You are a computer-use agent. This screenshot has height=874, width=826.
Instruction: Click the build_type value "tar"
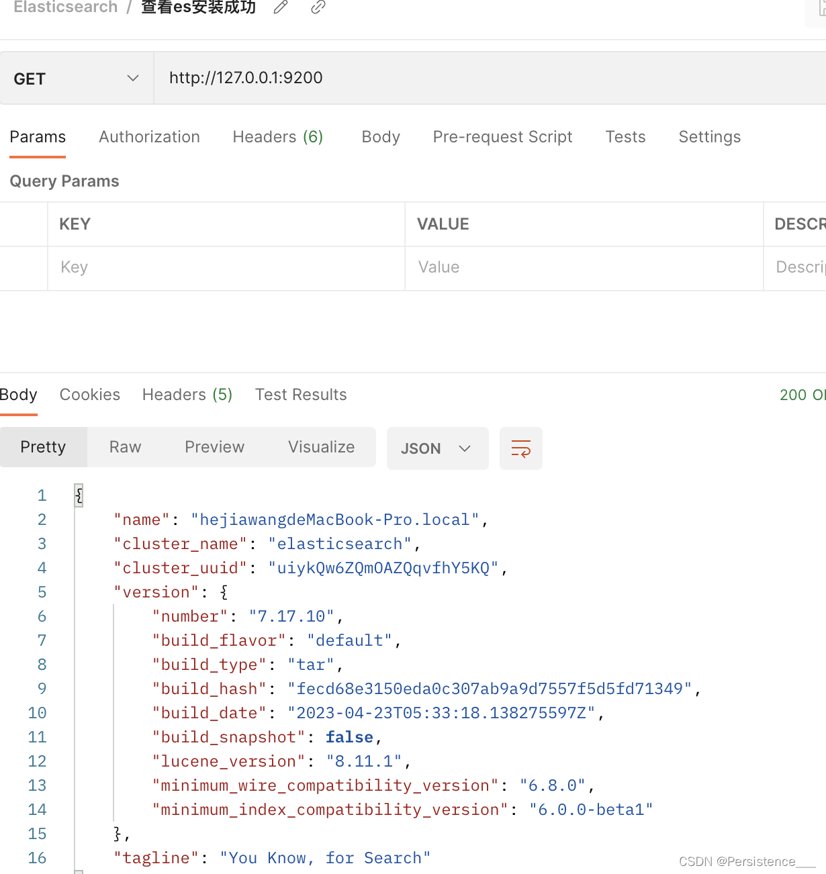[311, 665]
